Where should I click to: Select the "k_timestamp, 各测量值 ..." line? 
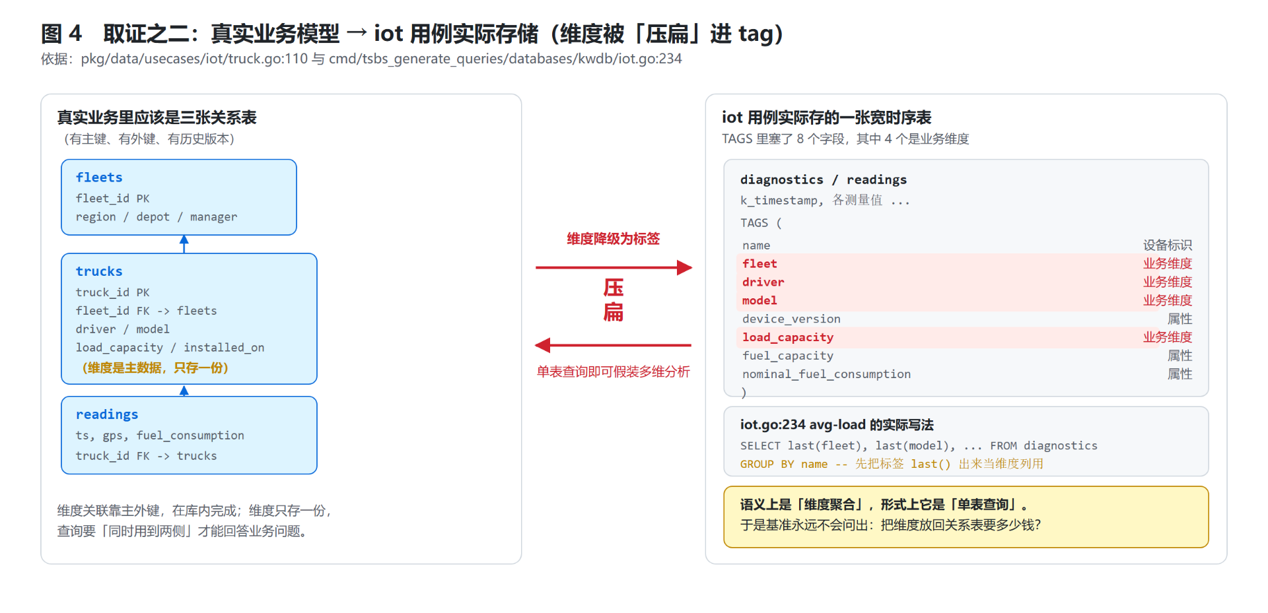pyautogui.click(x=825, y=200)
